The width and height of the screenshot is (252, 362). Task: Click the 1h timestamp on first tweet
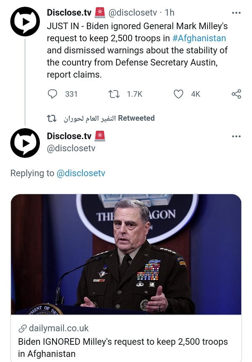pos(169,13)
